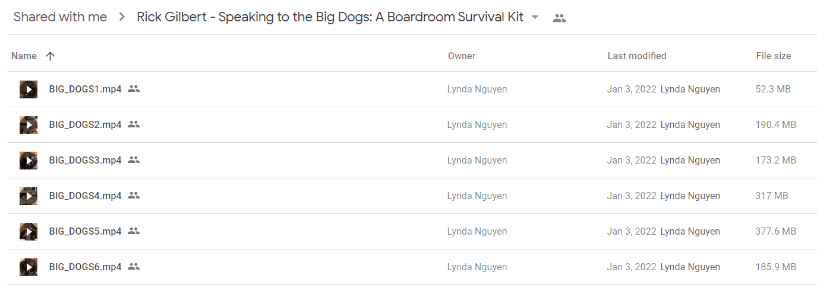Click shared-people icon next to BIG_DOGS4.mp4
This screenshot has width=817, height=285.
pyautogui.click(x=134, y=196)
